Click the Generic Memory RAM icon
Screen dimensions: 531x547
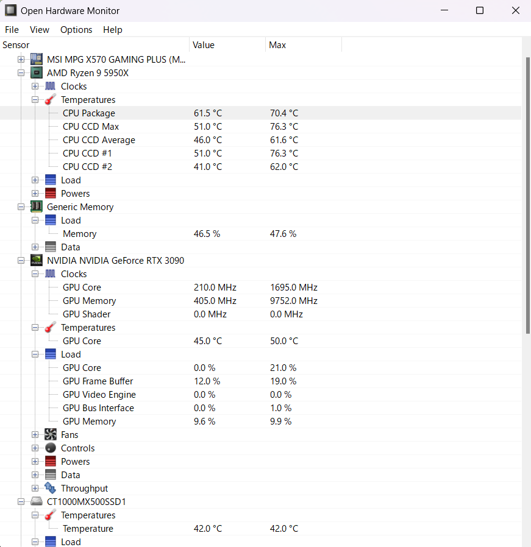pos(37,207)
